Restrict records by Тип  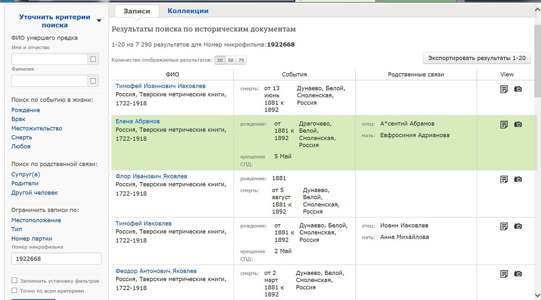[x=17, y=229]
